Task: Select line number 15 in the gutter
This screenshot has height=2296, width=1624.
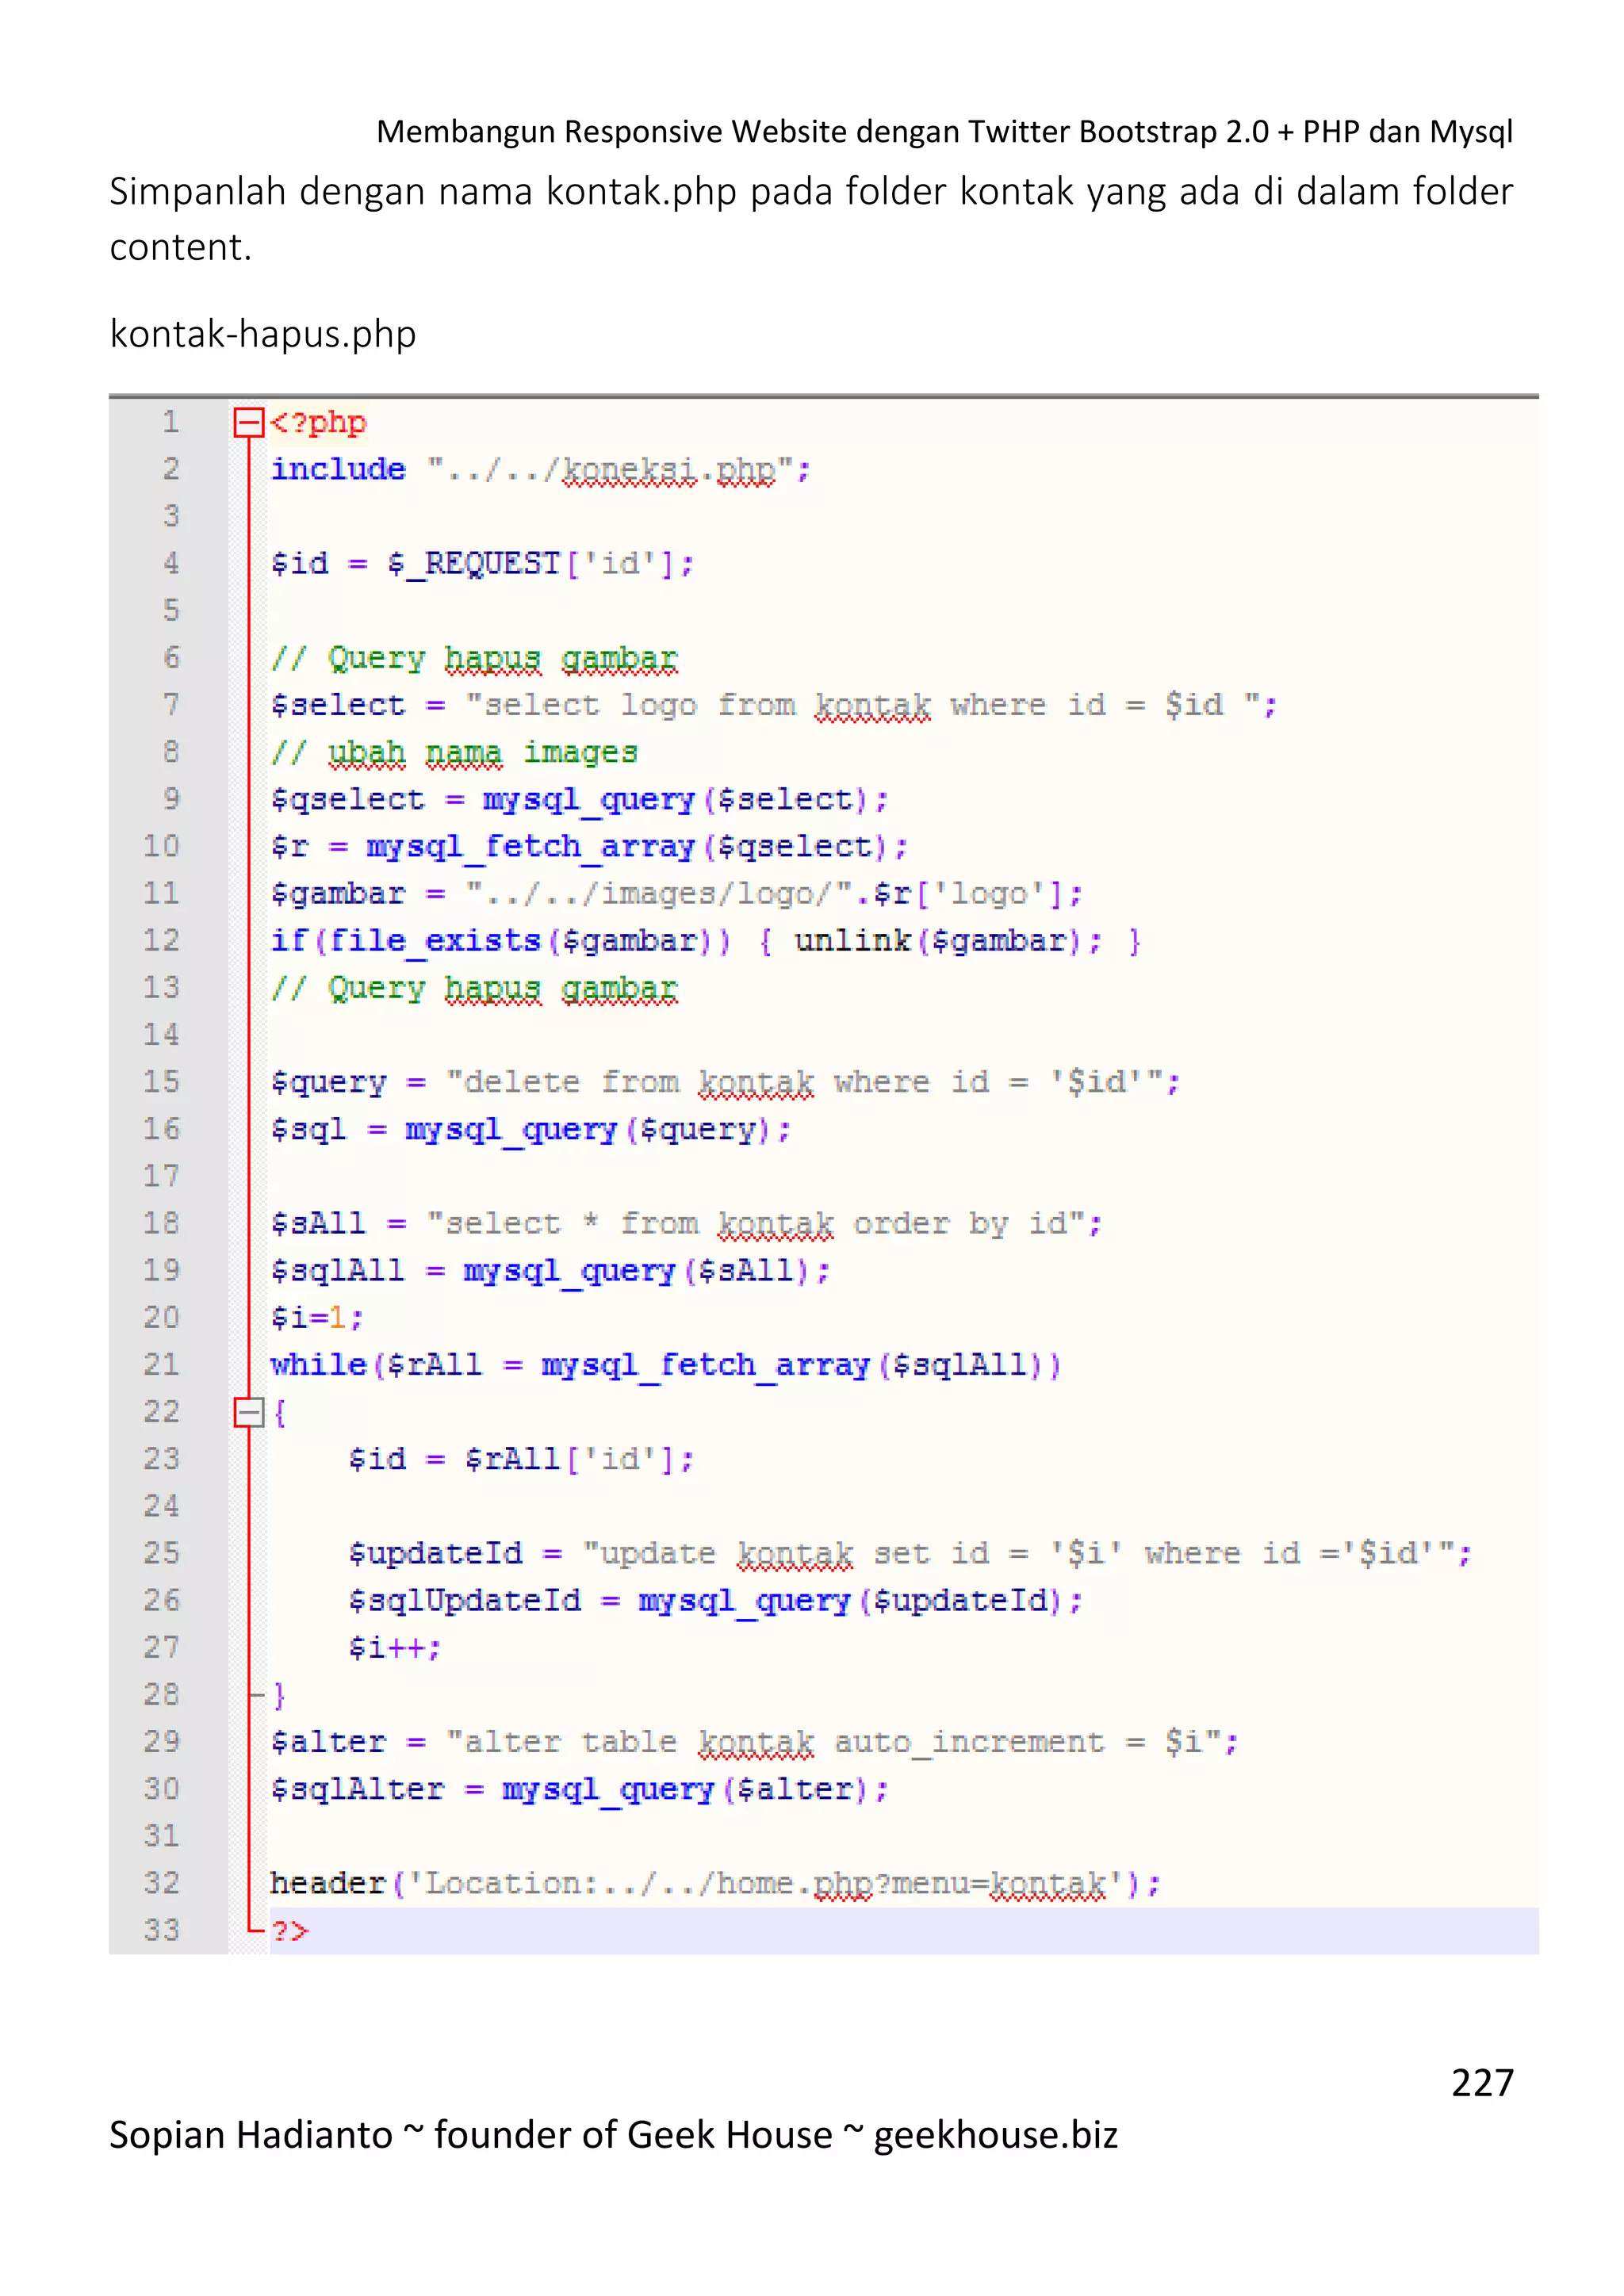Action: [161, 1082]
